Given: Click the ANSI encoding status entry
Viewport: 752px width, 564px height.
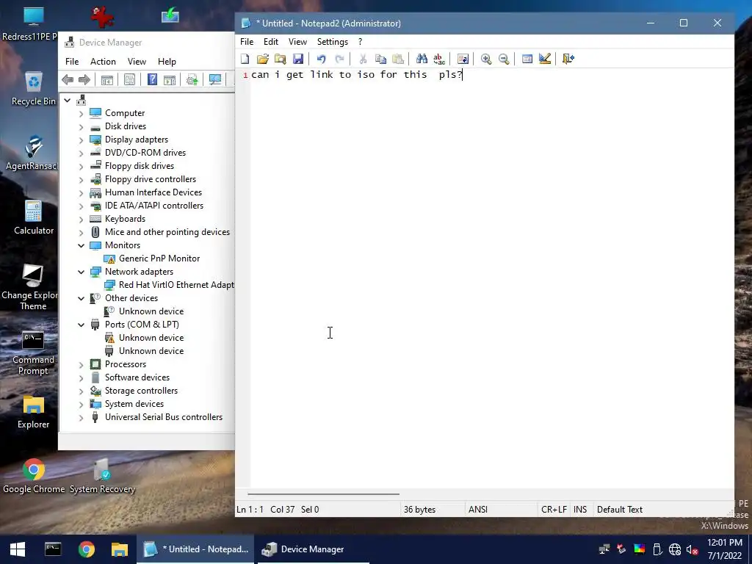Looking at the screenshot, I should pos(478,510).
